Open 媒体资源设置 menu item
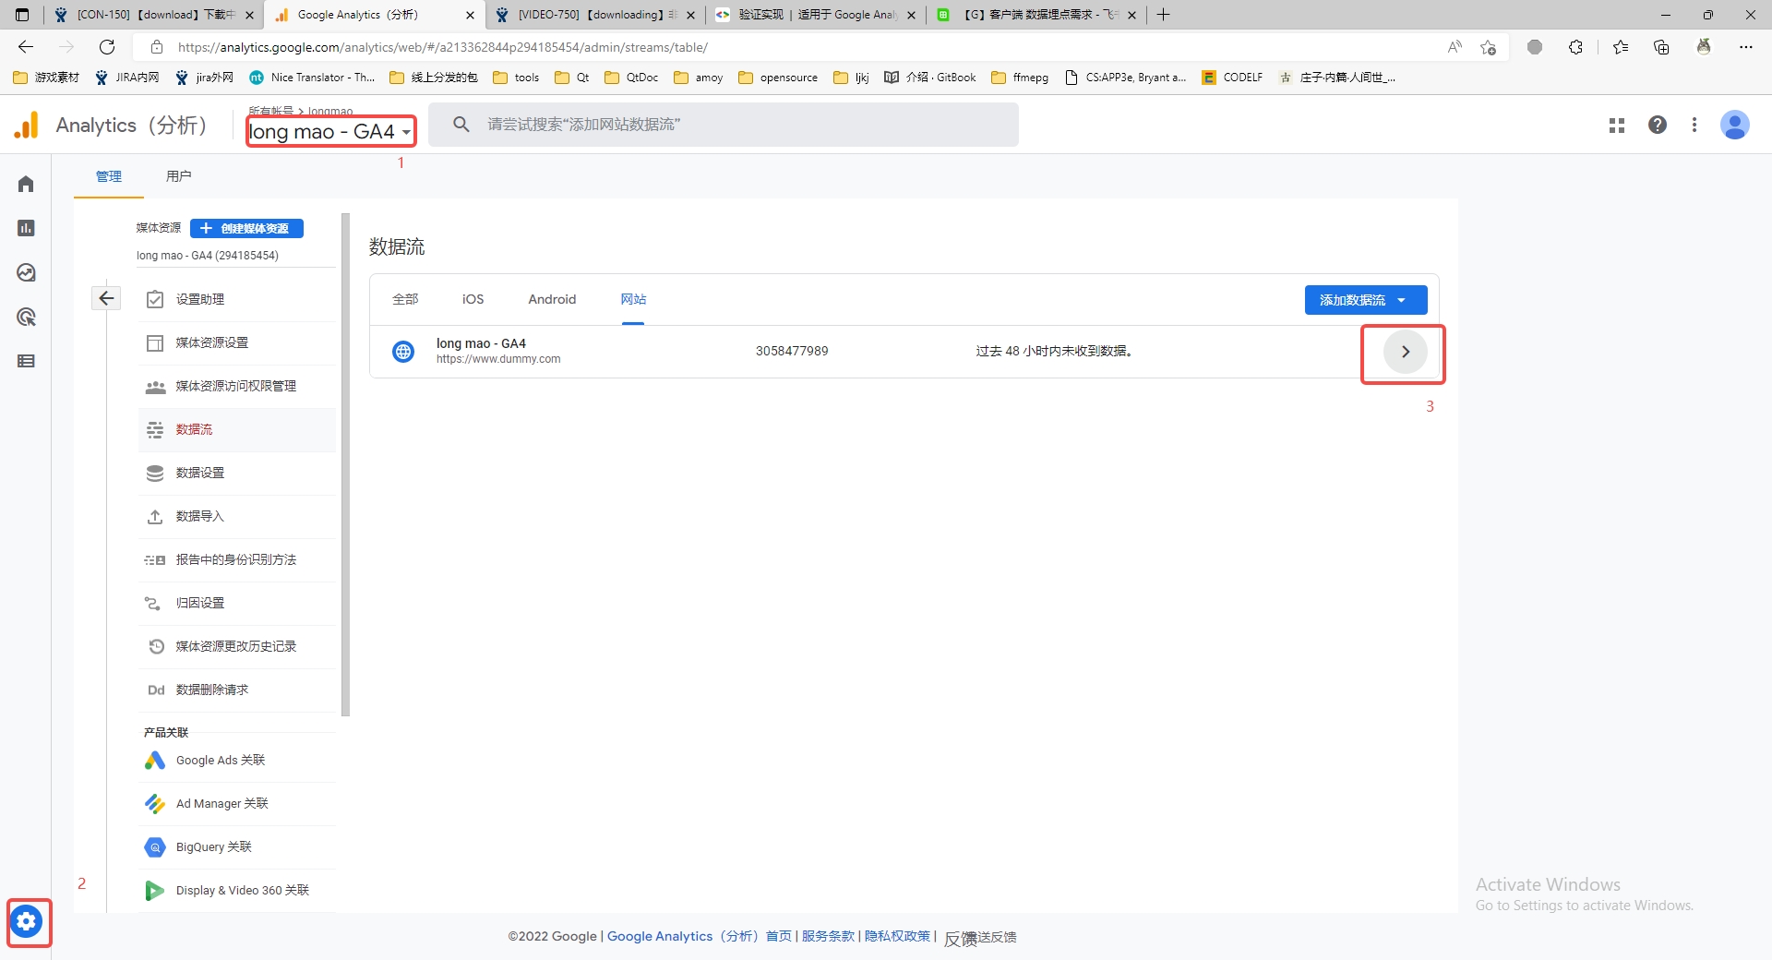This screenshot has height=960, width=1772. (237, 342)
